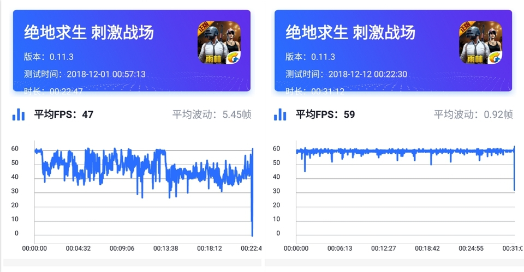Click the 00:13:38 time axis label

(166, 249)
